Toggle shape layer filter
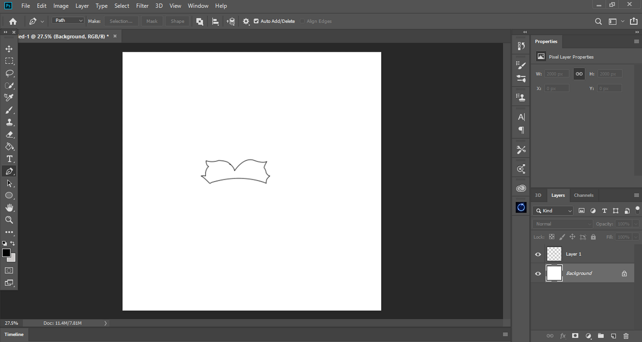Image resolution: width=642 pixels, height=342 pixels. [616, 211]
